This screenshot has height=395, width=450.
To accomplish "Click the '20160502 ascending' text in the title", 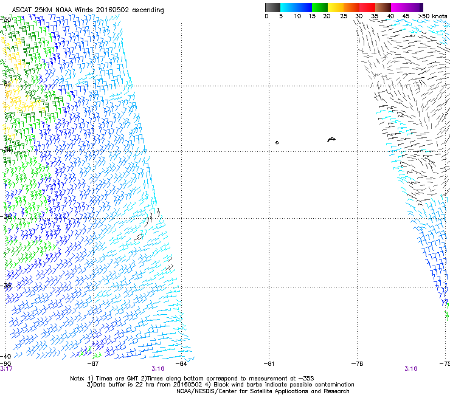I will click(x=130, y=10).
